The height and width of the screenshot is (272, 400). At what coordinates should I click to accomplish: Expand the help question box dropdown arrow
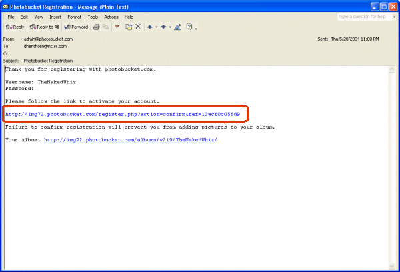(x=395, y=17)
